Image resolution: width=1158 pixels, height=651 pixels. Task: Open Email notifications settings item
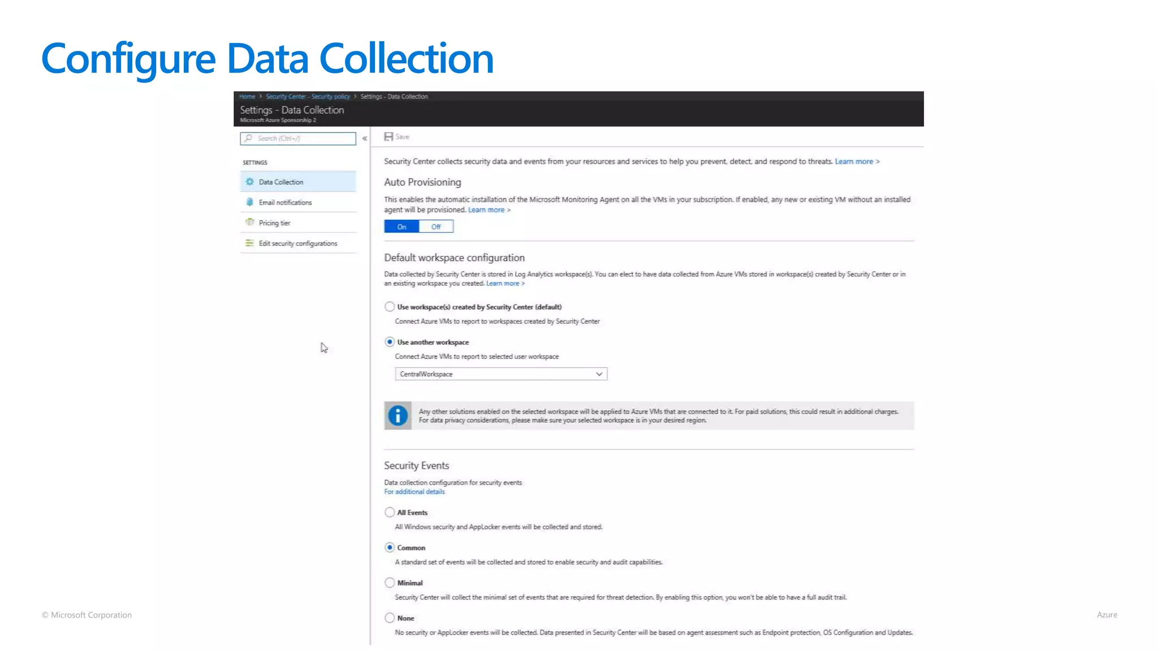298,202
